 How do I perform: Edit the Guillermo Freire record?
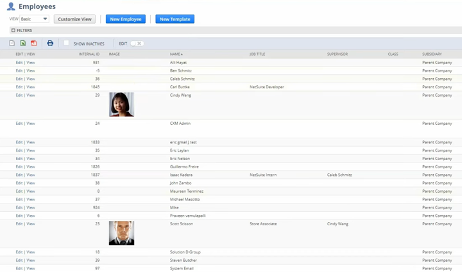pos(19,167)
